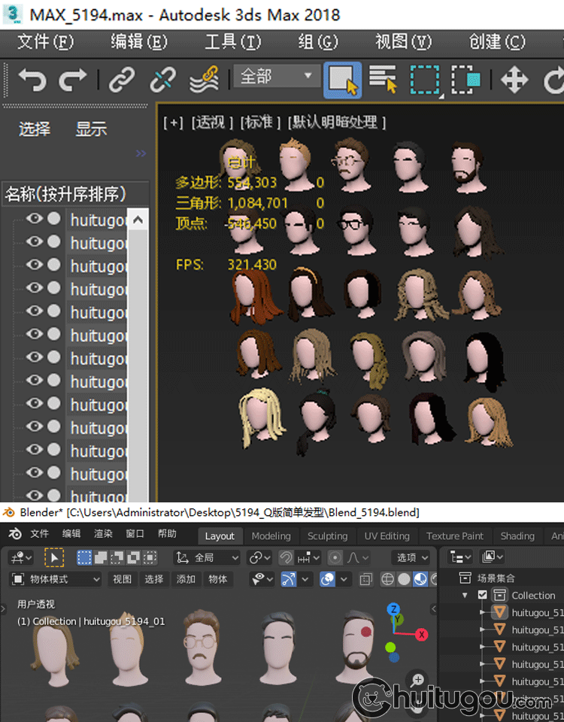
Task: Open the 全局 transform orientation dropdown
Action: [208, 558]
